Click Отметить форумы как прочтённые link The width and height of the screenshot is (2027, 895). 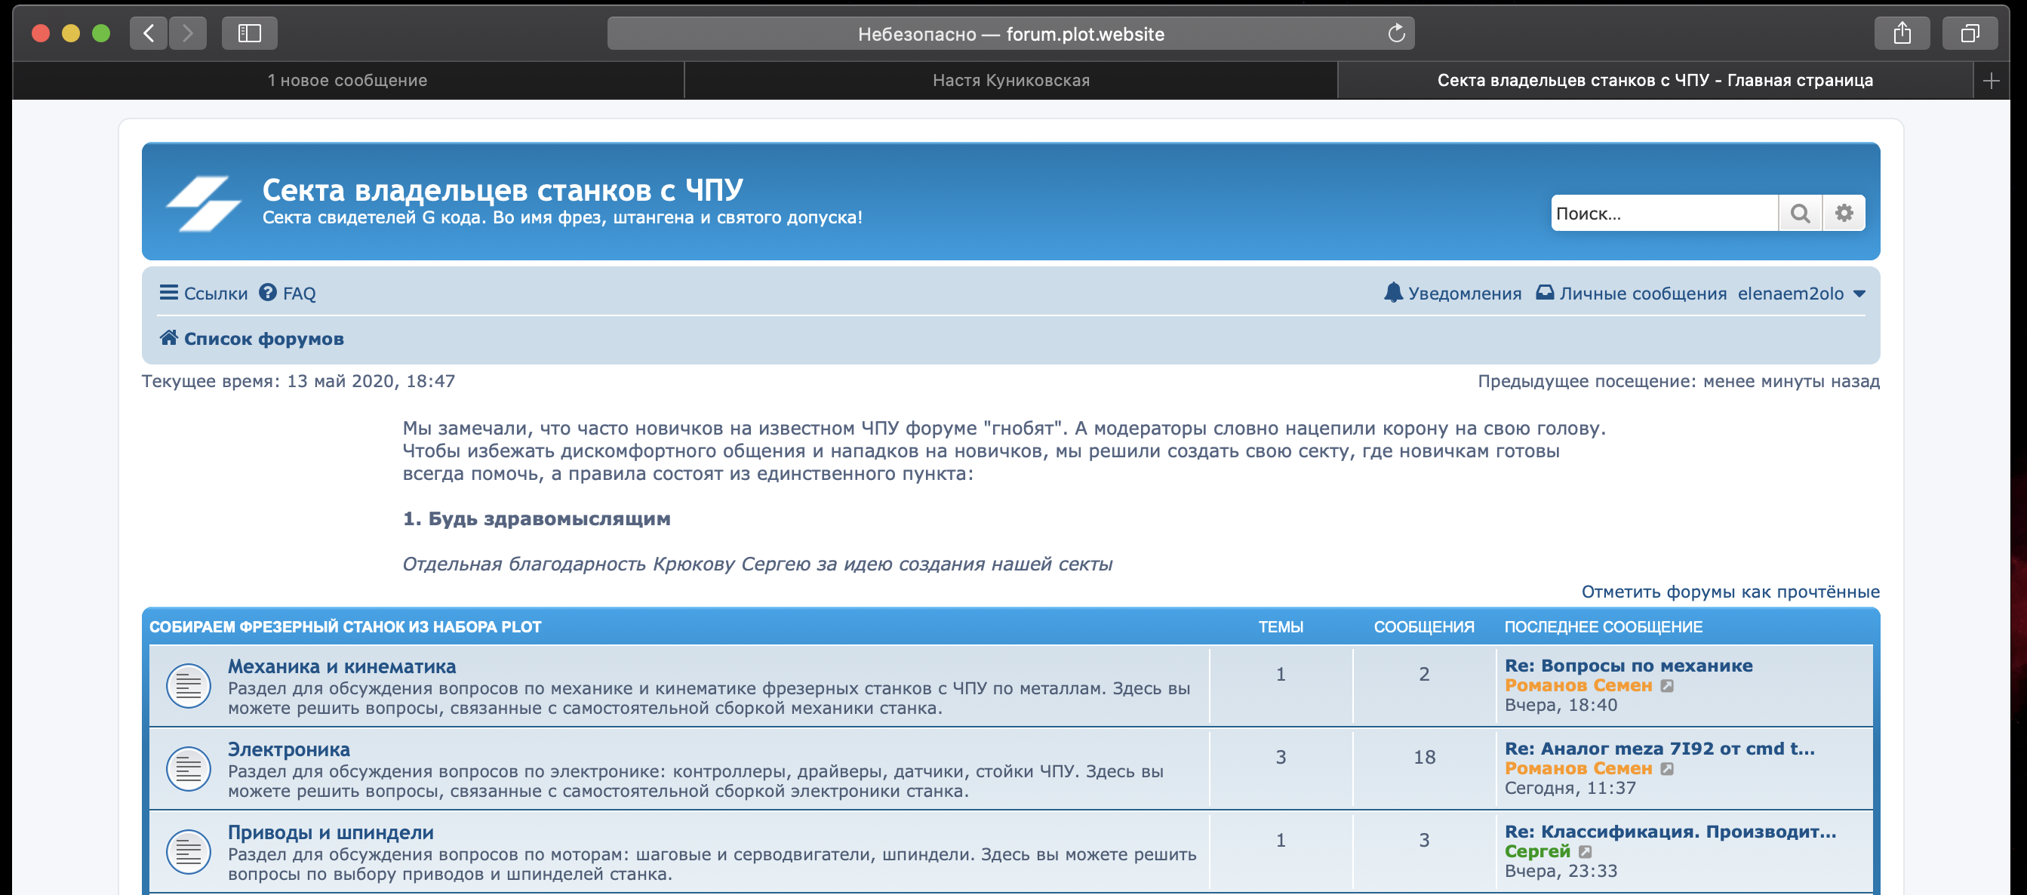tap(1730, 592)
